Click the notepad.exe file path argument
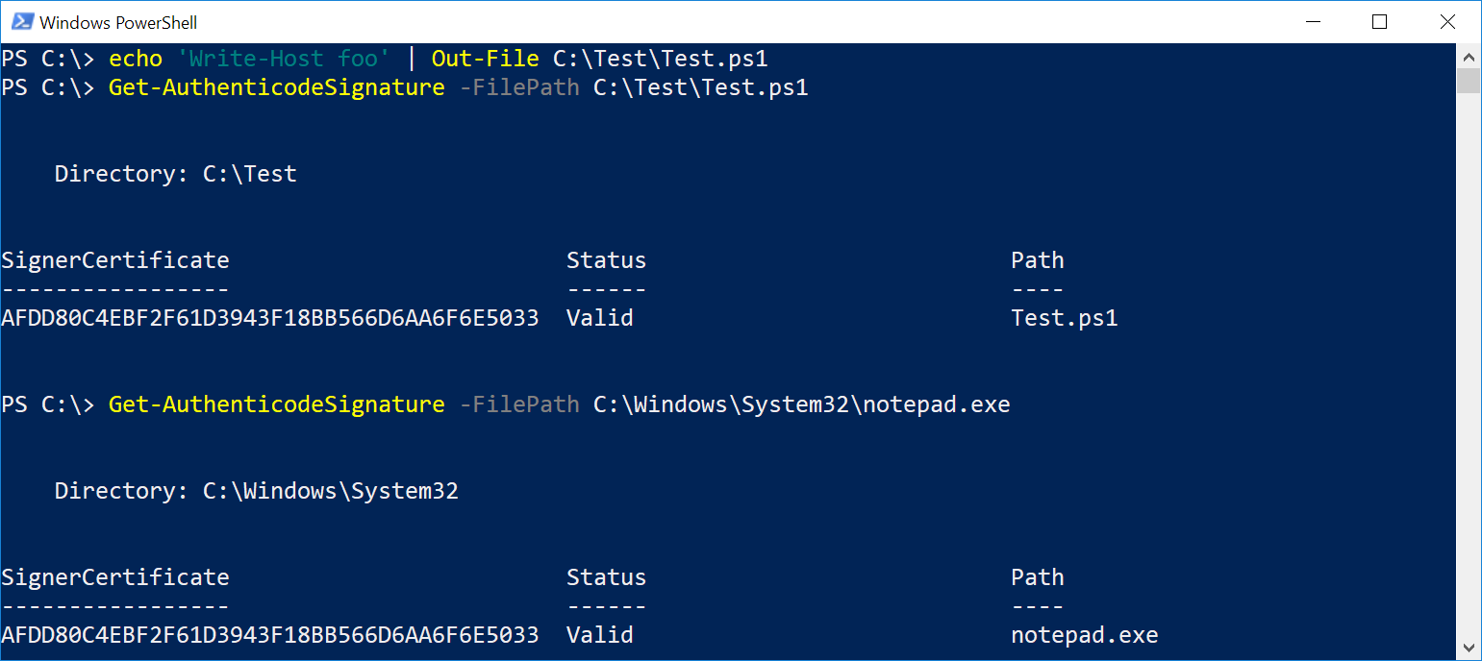Screen dimensions: 1482x661 pos(801,404)
